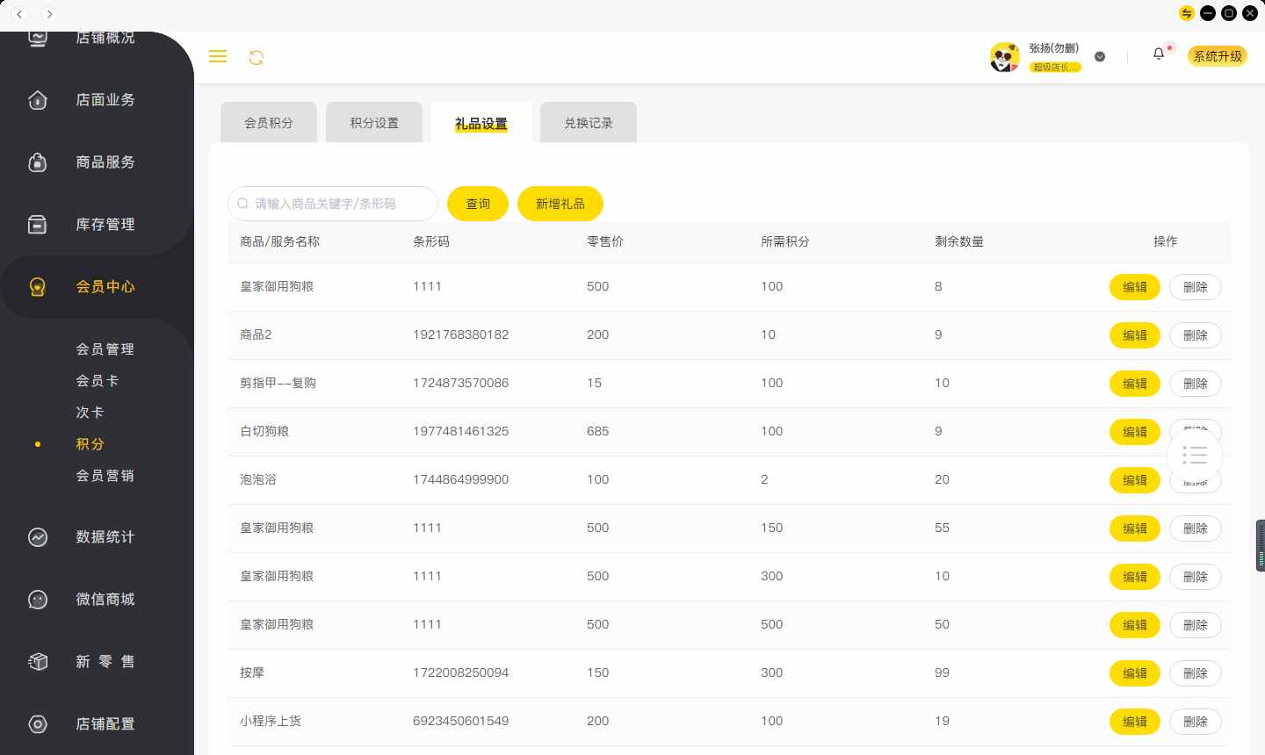The height and width of the screenshot is (755, 1265).
Task: Click the 会员中心 lightbulb icon
Action: [x=38, y=287]
